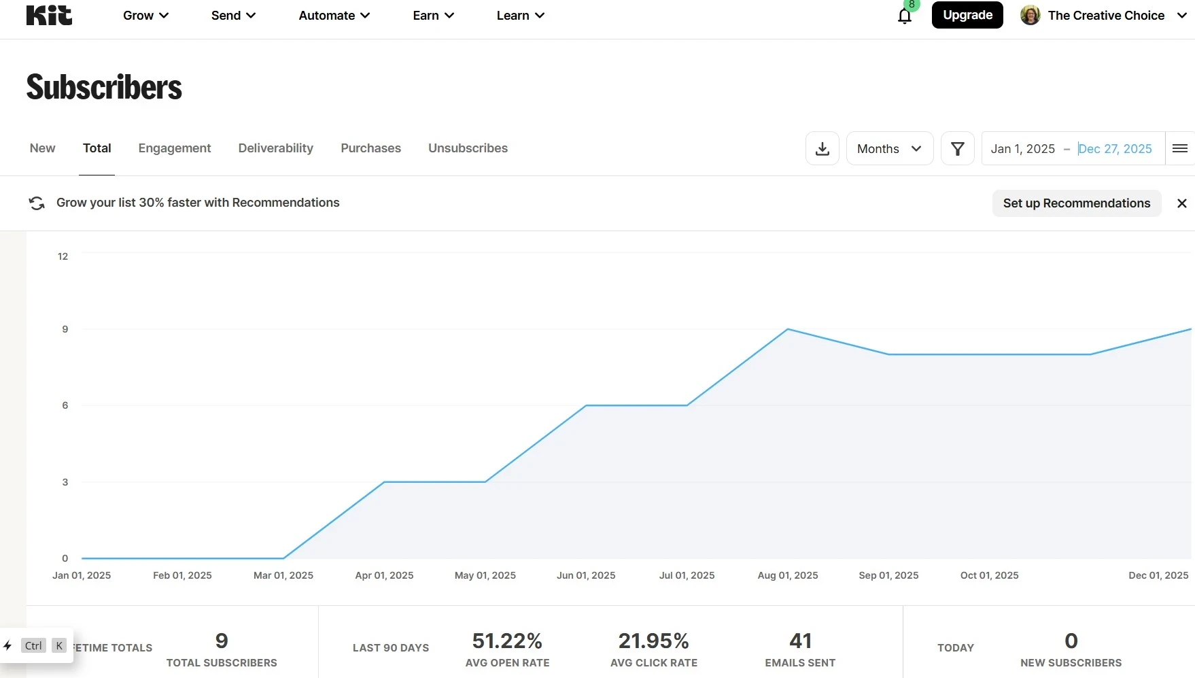1195x678 pixels.
Task: Switch to the Unsubscribes tab
Action: click(468, 148)
